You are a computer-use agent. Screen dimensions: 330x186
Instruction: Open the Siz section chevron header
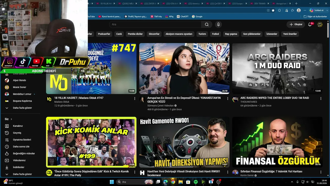pyautogui.click(x=9, y=119)
